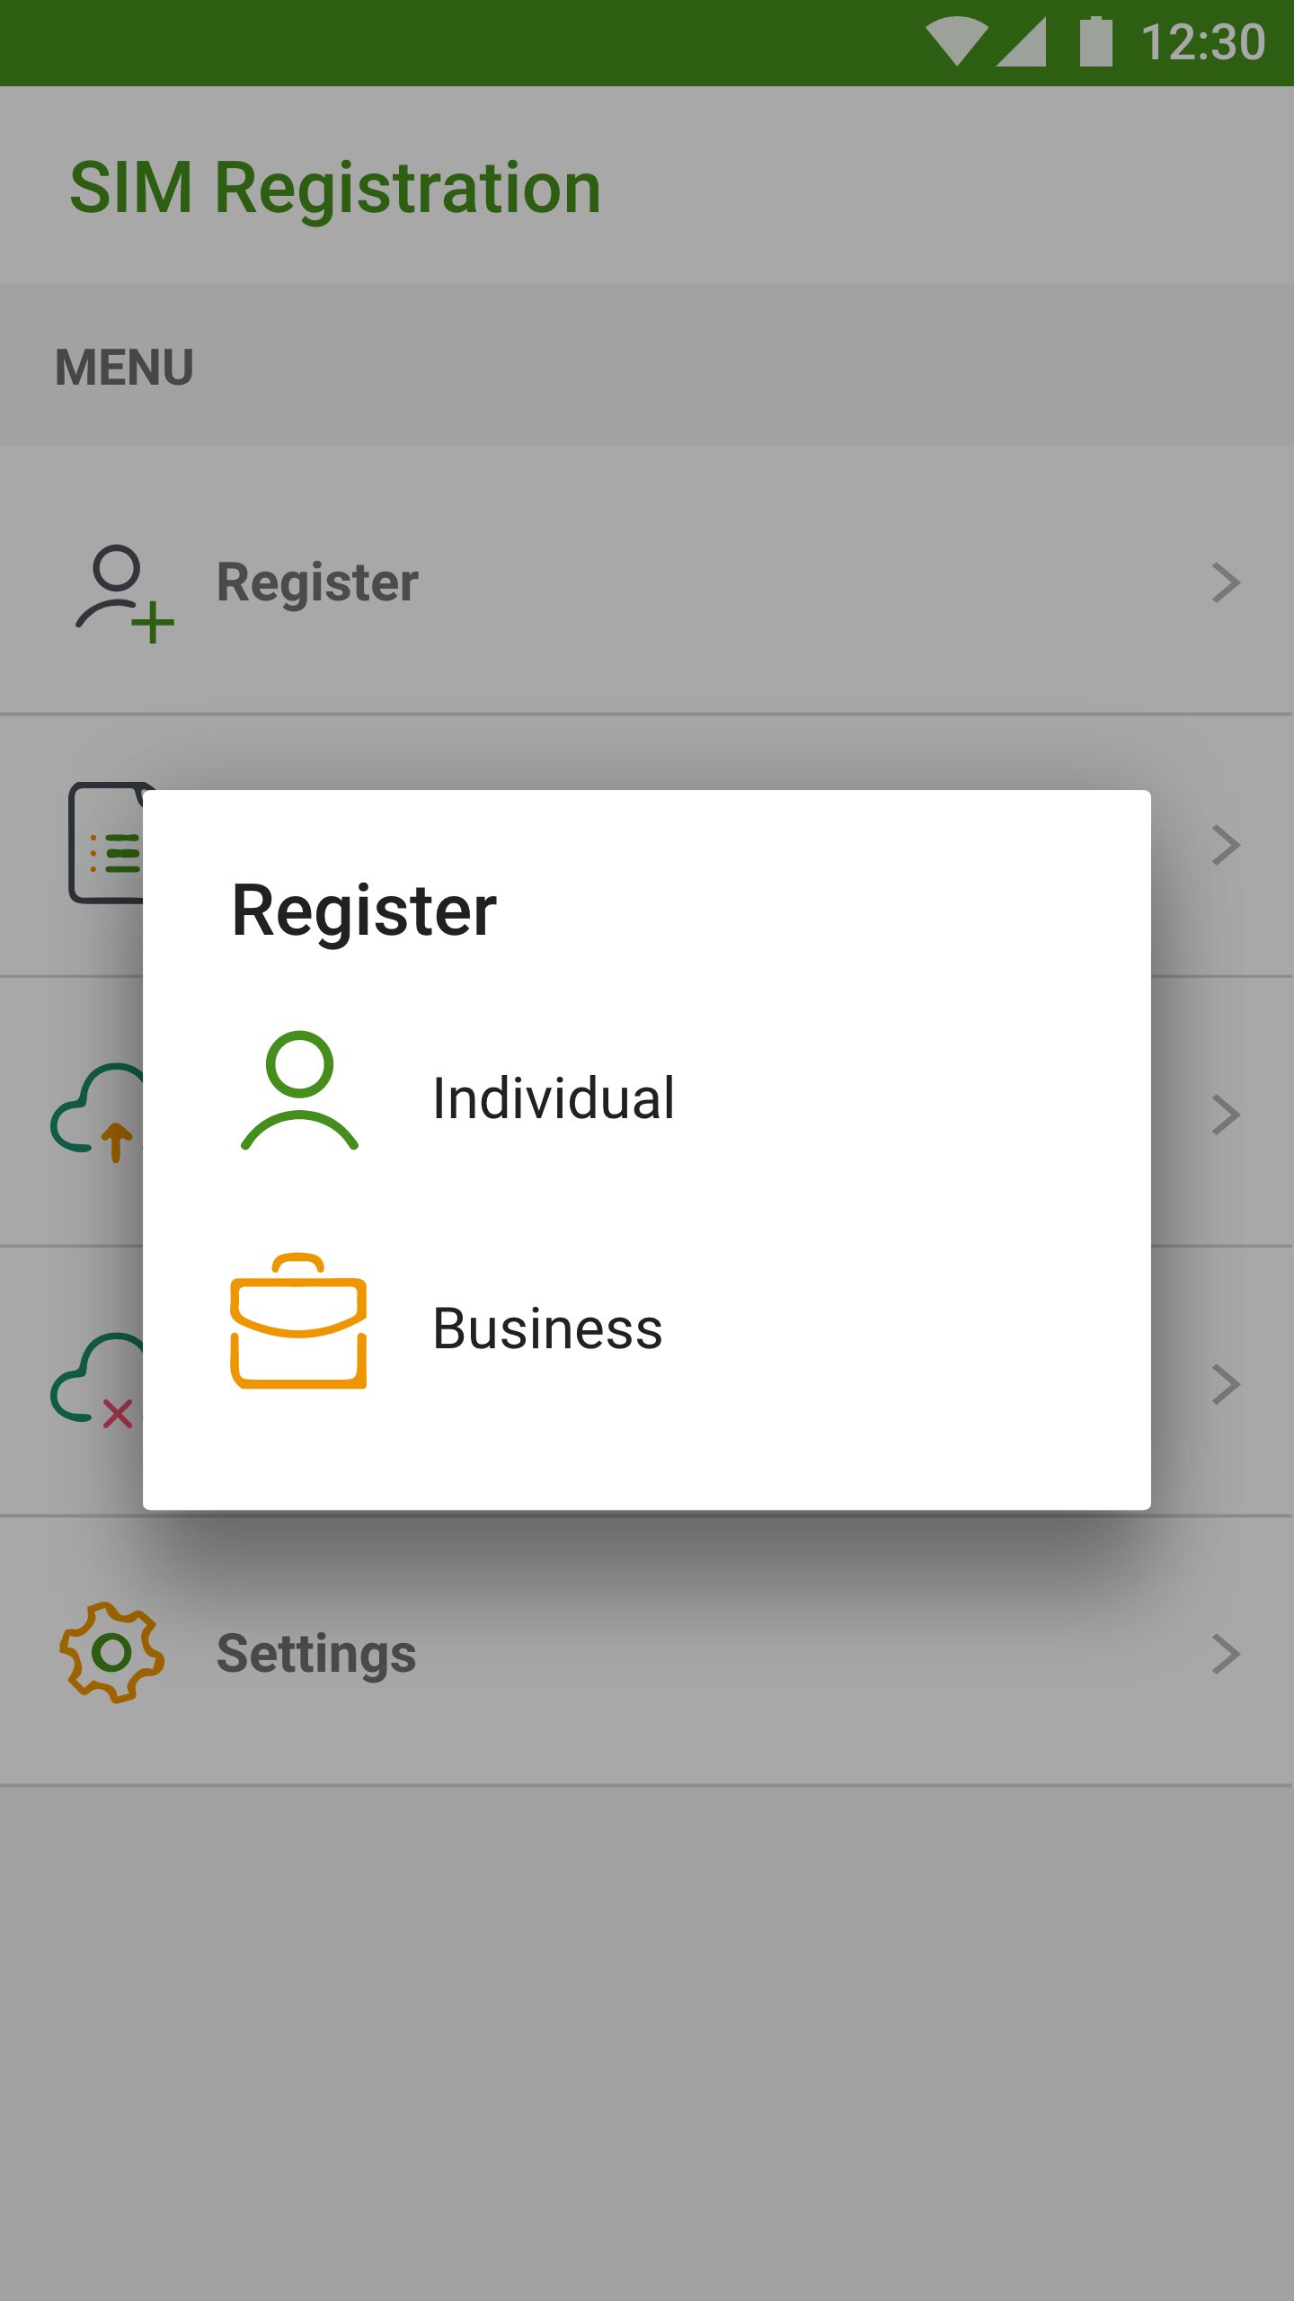The image size is (1294, 2301).
Task: Open the Settings menu label
Action: coord(316,1654)
